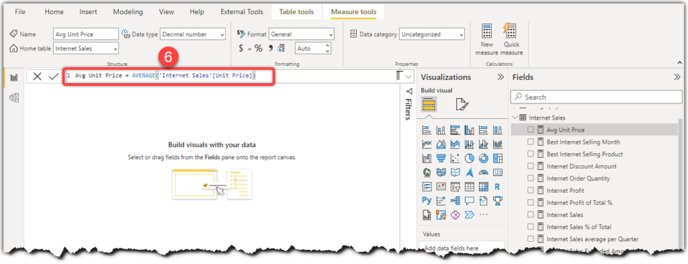Open the Home table dropdown
Image resolution: width=688 pixels, height=264 pixels.
click(x=86, y=48)
